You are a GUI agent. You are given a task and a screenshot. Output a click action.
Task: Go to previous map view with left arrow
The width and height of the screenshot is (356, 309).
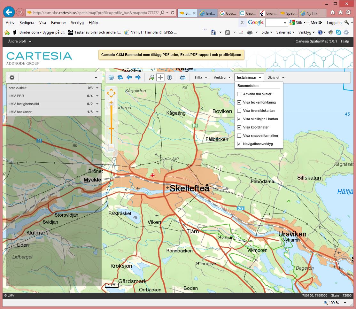pyautogui.click(x=129, y=77)
